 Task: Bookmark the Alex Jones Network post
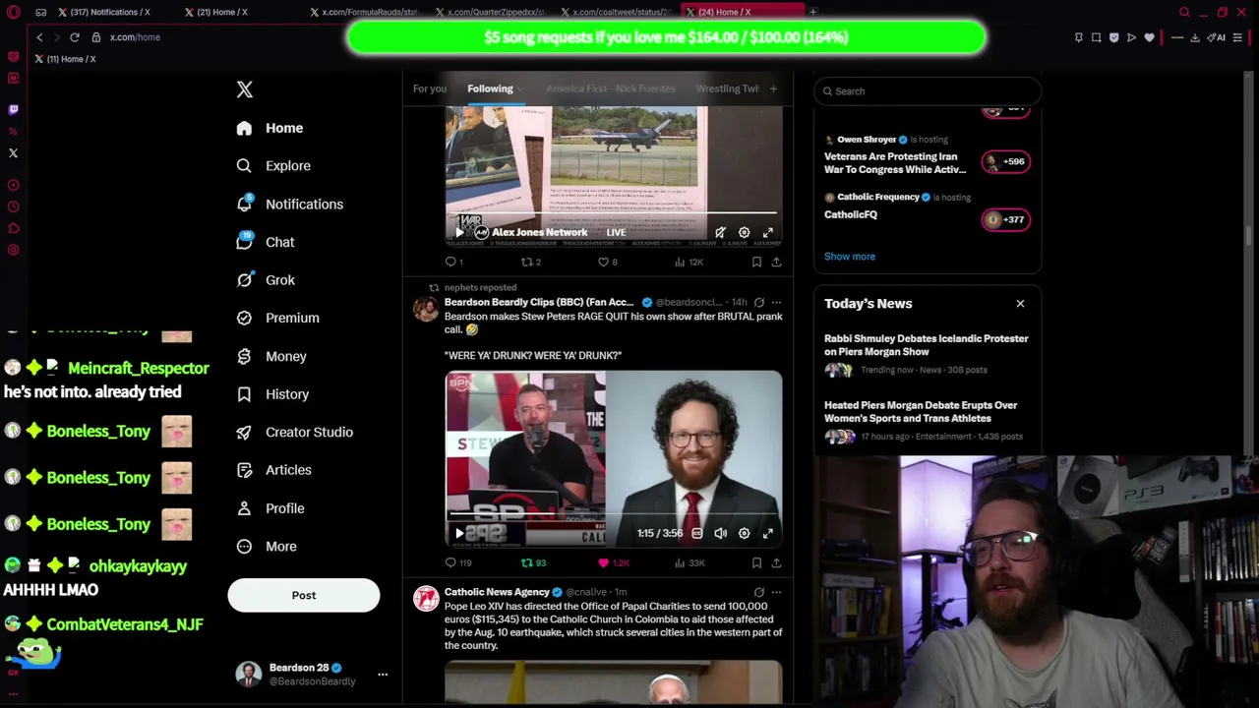tap(756, 263)
